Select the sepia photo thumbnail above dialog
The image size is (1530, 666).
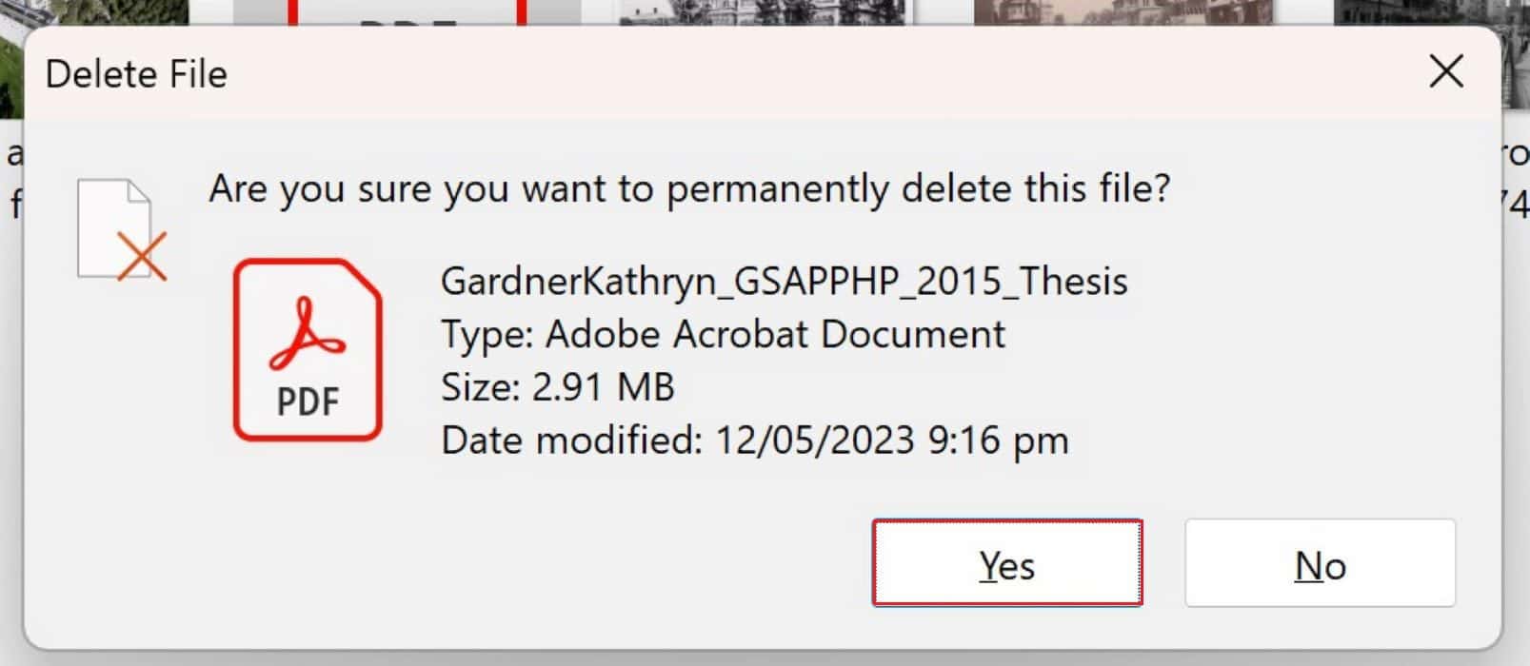click(x=1123, y=12)
